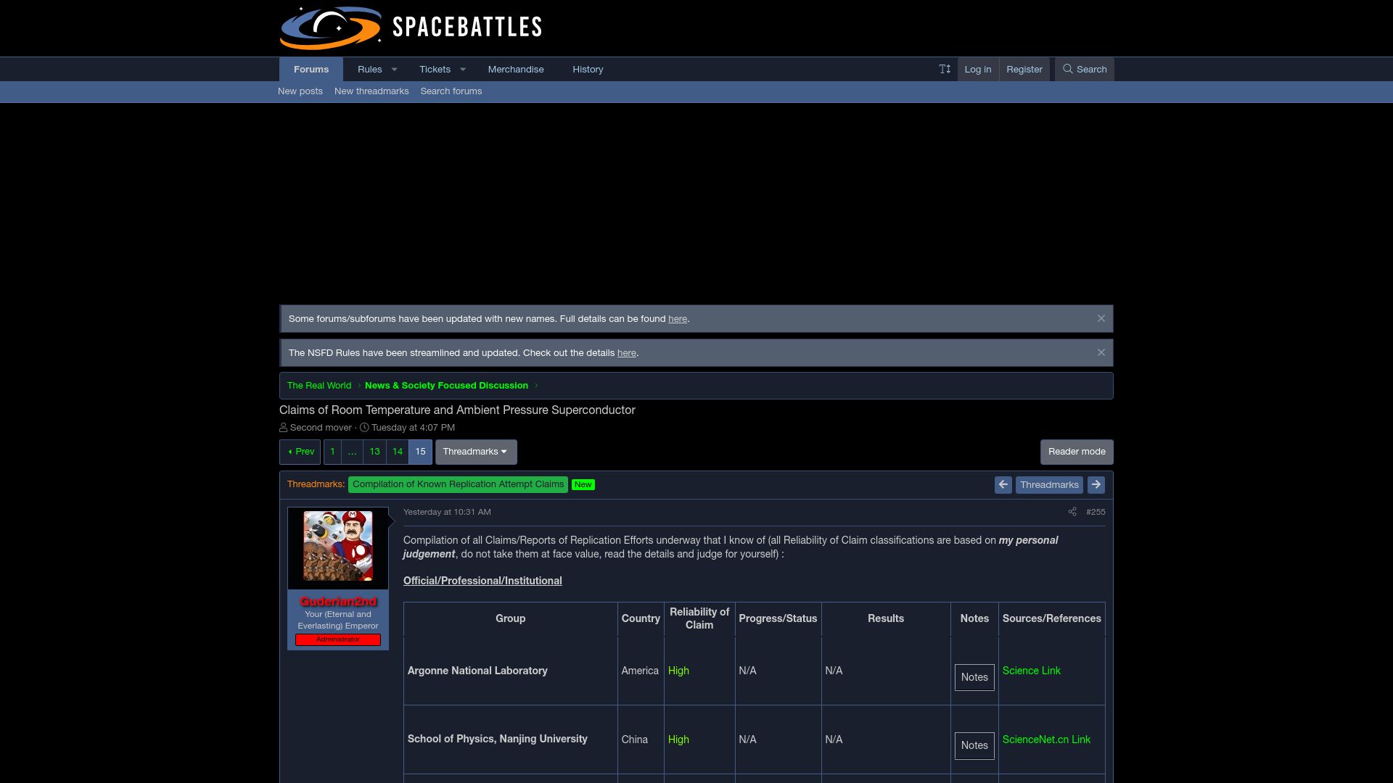Expand hidden pages ellipsis in pagination
This screenshot has width=1393, height=783.
pyautogui.click(x=353, y=452)
